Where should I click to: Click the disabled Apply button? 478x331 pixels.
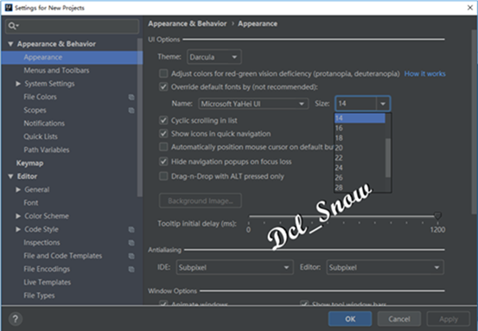point(449,319)
